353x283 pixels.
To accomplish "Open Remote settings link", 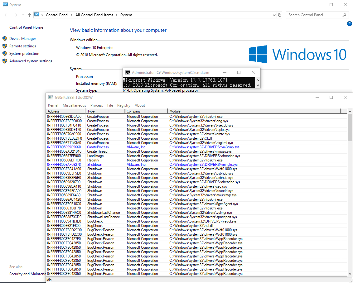I will tap(22, 46).
